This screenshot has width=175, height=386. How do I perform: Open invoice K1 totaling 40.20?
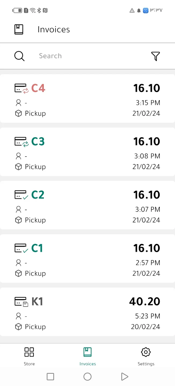(87, 312)
